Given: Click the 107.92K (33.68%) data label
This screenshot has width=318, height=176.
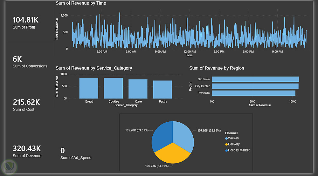Looking at the screenshot, I should coord(209,131).
